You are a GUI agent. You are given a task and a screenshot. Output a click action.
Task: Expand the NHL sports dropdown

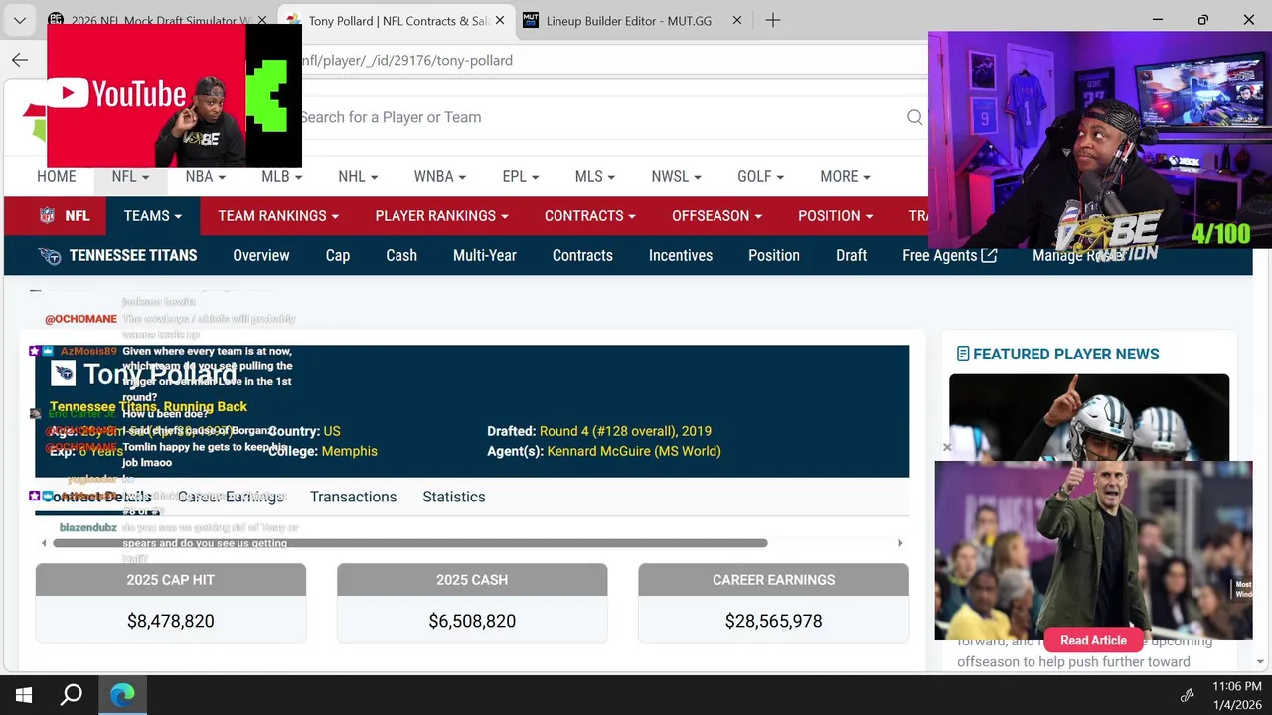coord(358,176)
